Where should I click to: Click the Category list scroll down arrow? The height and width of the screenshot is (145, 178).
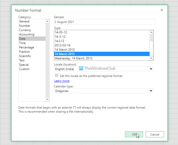(x=47, y=99)
